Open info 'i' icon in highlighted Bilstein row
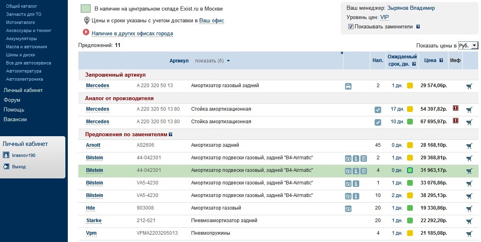This screenshot has height=242, width=481. (x=356, y=171)
